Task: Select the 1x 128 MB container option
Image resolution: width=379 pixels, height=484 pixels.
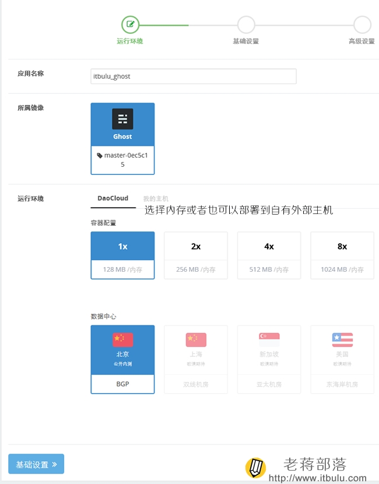Action: (x=122, y=255)
